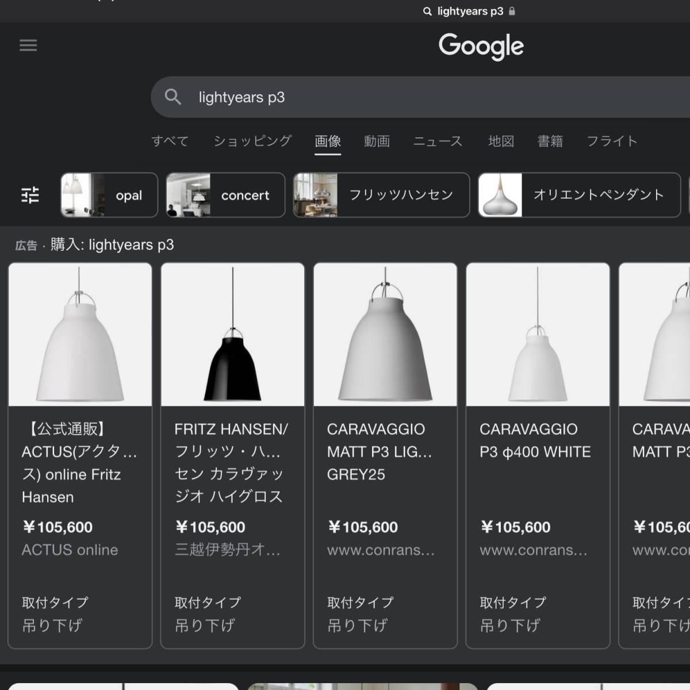
Task: Select the 画像 tab
Action: [328, 141]
